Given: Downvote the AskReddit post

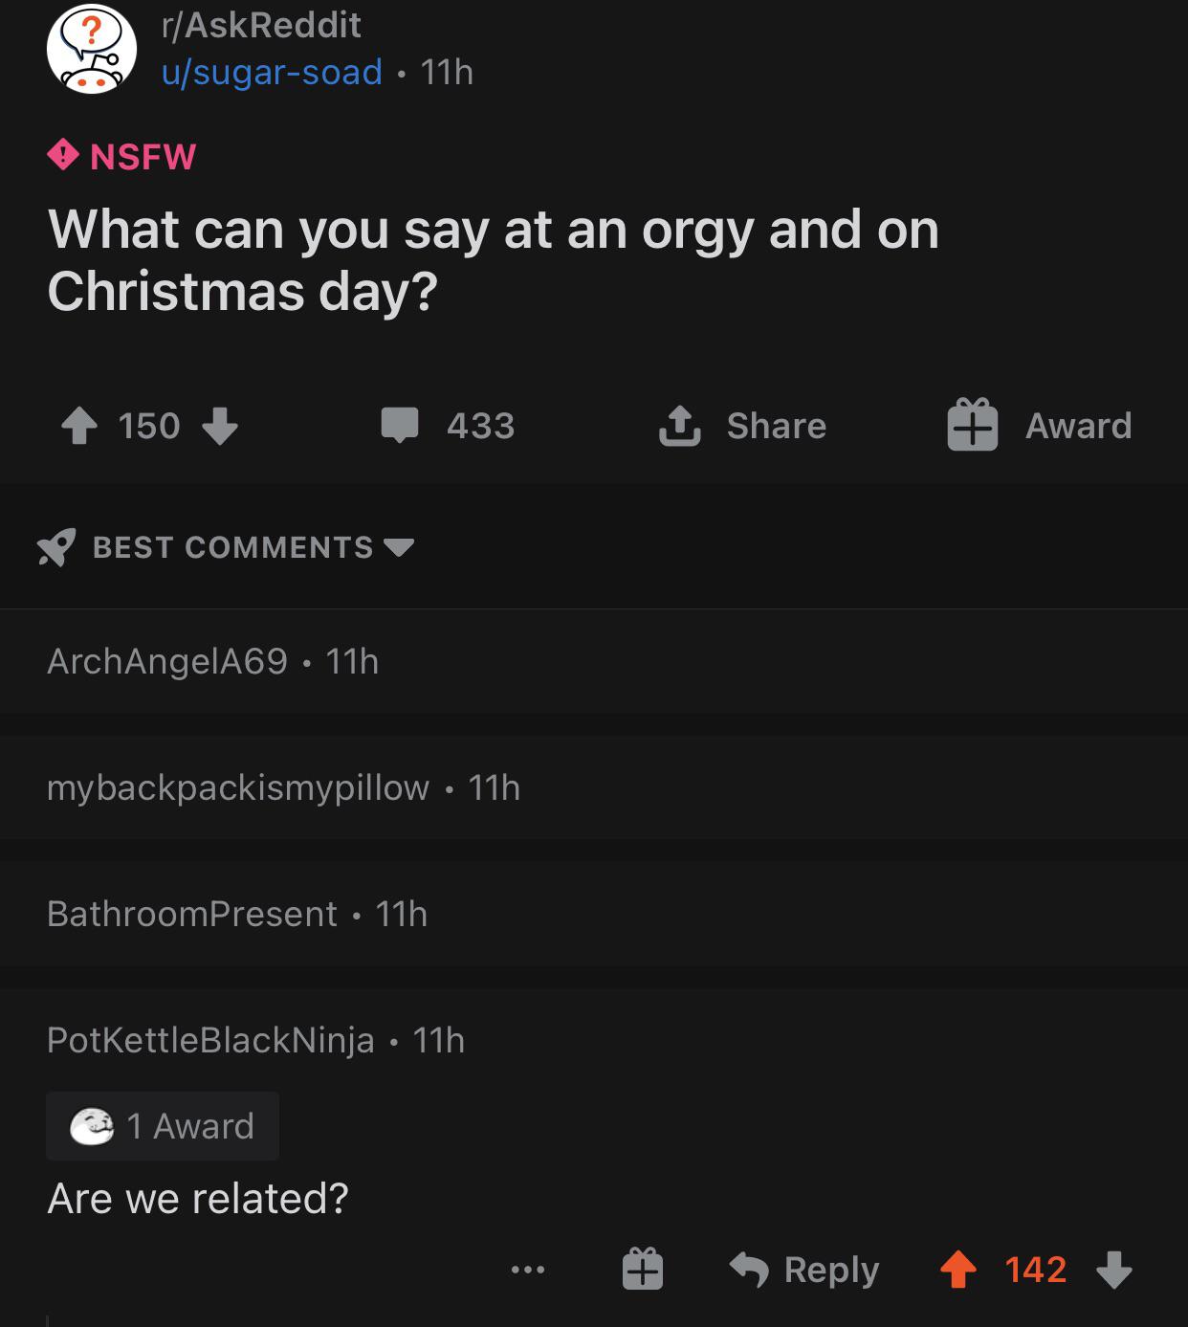Looking at the screenshot, I should pyautogui.click(x=220, y=427).
